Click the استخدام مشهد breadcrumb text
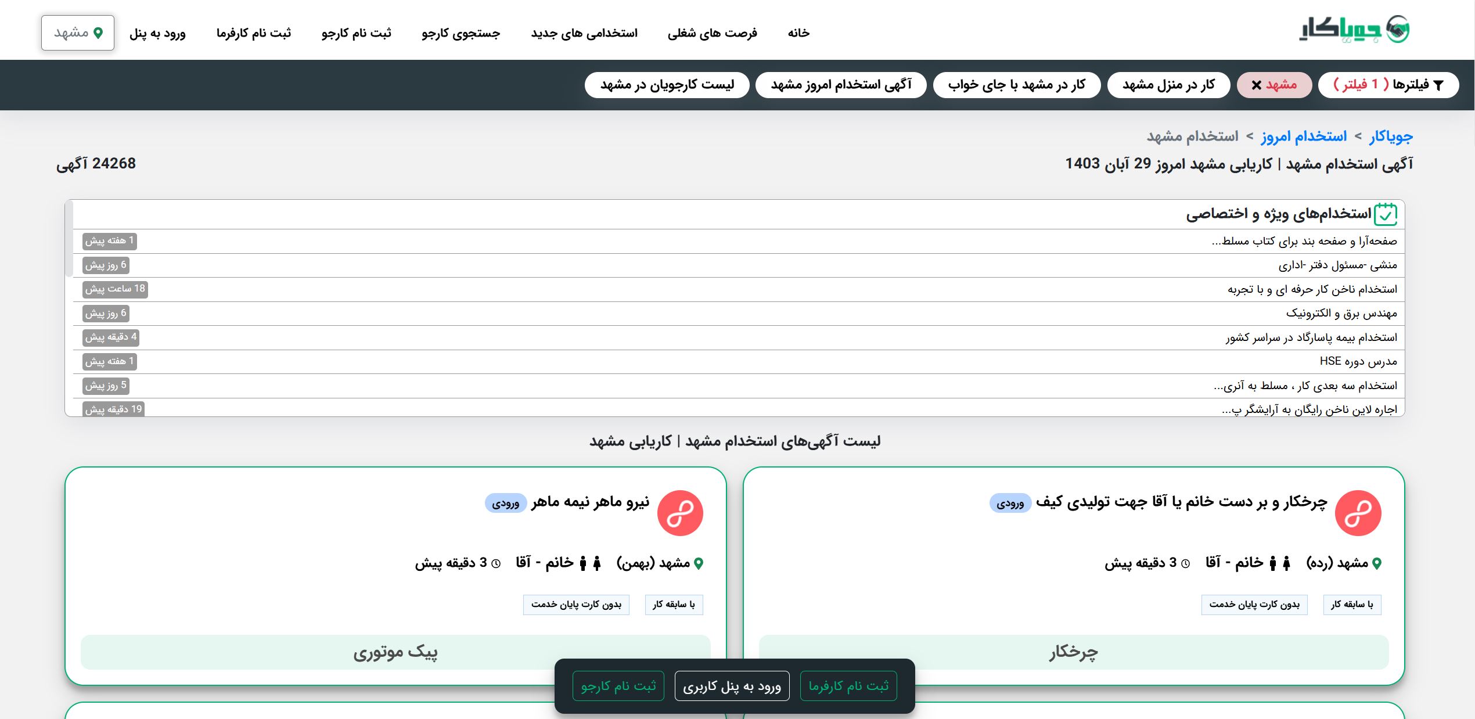This screenshot has height=719, width=1475. click(x=1192, y=136)
